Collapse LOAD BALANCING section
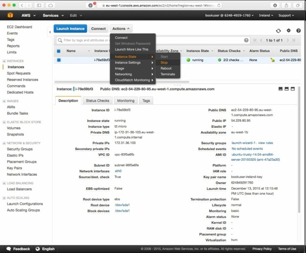This screenshot has width=306, height=253. tap(4, 183)
